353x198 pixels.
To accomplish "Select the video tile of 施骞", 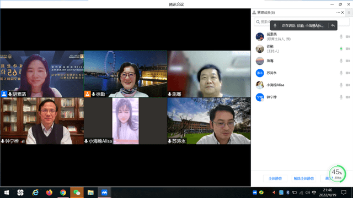I will (x=209, y=74).
